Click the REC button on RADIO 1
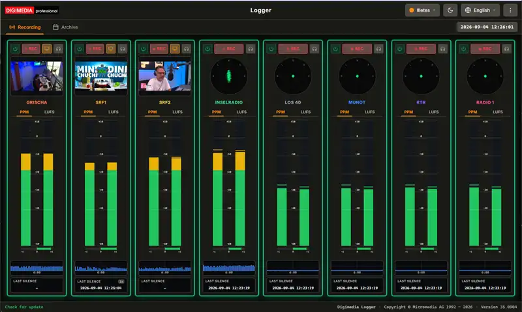Viewport: 522px width, 312px height. click(x=485, y=49)
